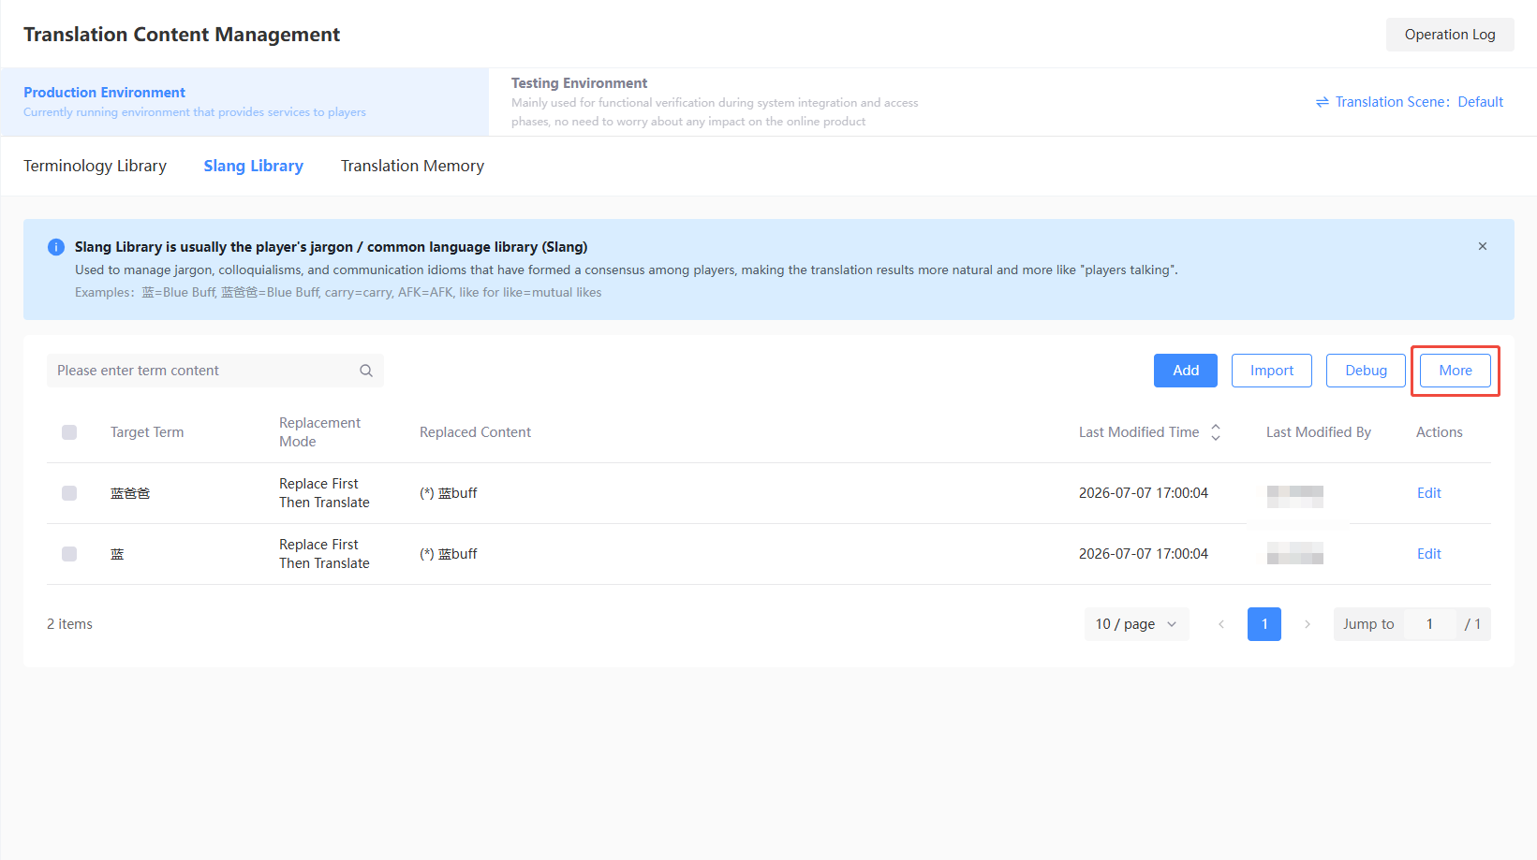This screenshot has height=860, width=1537.
Task: Switch to Production Environment
Action: point(244,102)
